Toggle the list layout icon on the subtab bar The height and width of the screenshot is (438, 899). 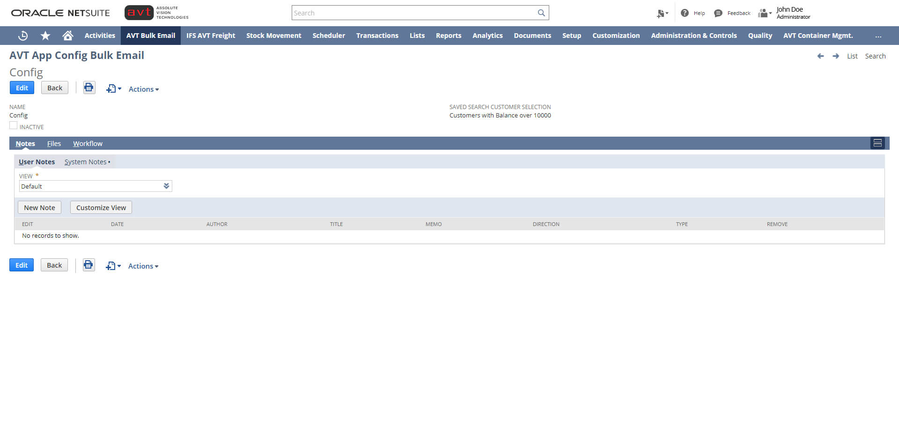(x=878, y=143)
